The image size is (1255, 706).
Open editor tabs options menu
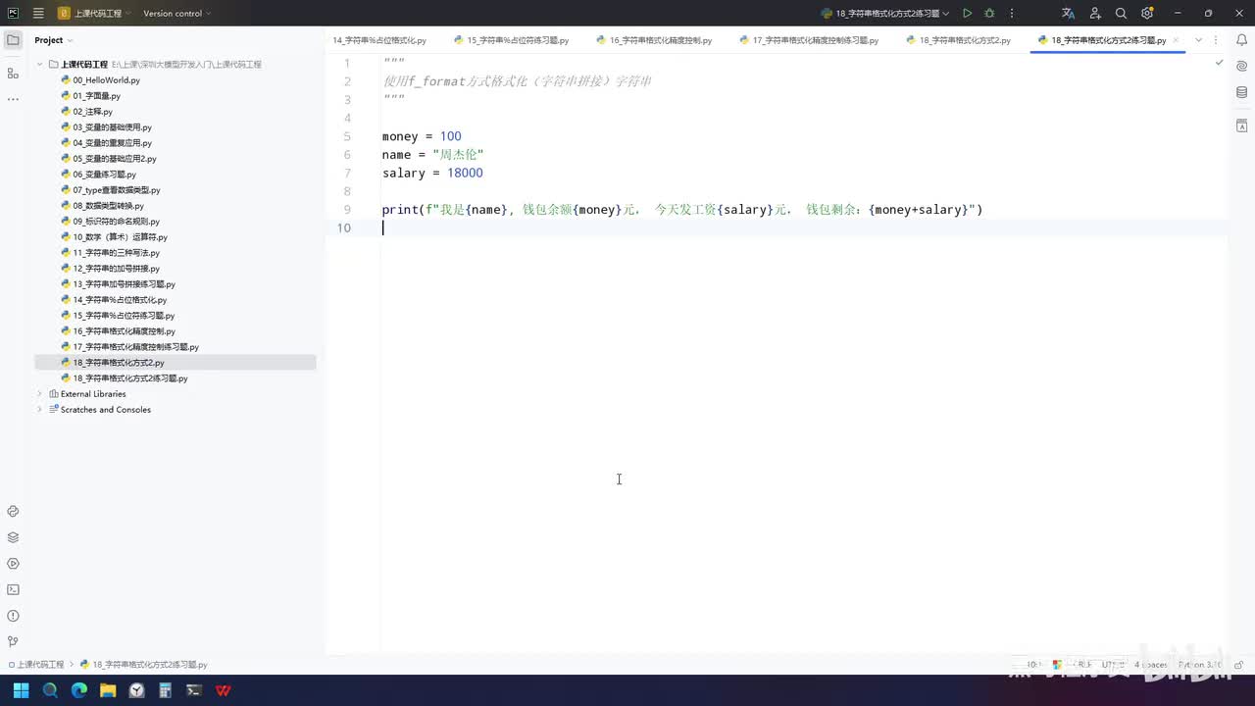tap(1216, 40)
